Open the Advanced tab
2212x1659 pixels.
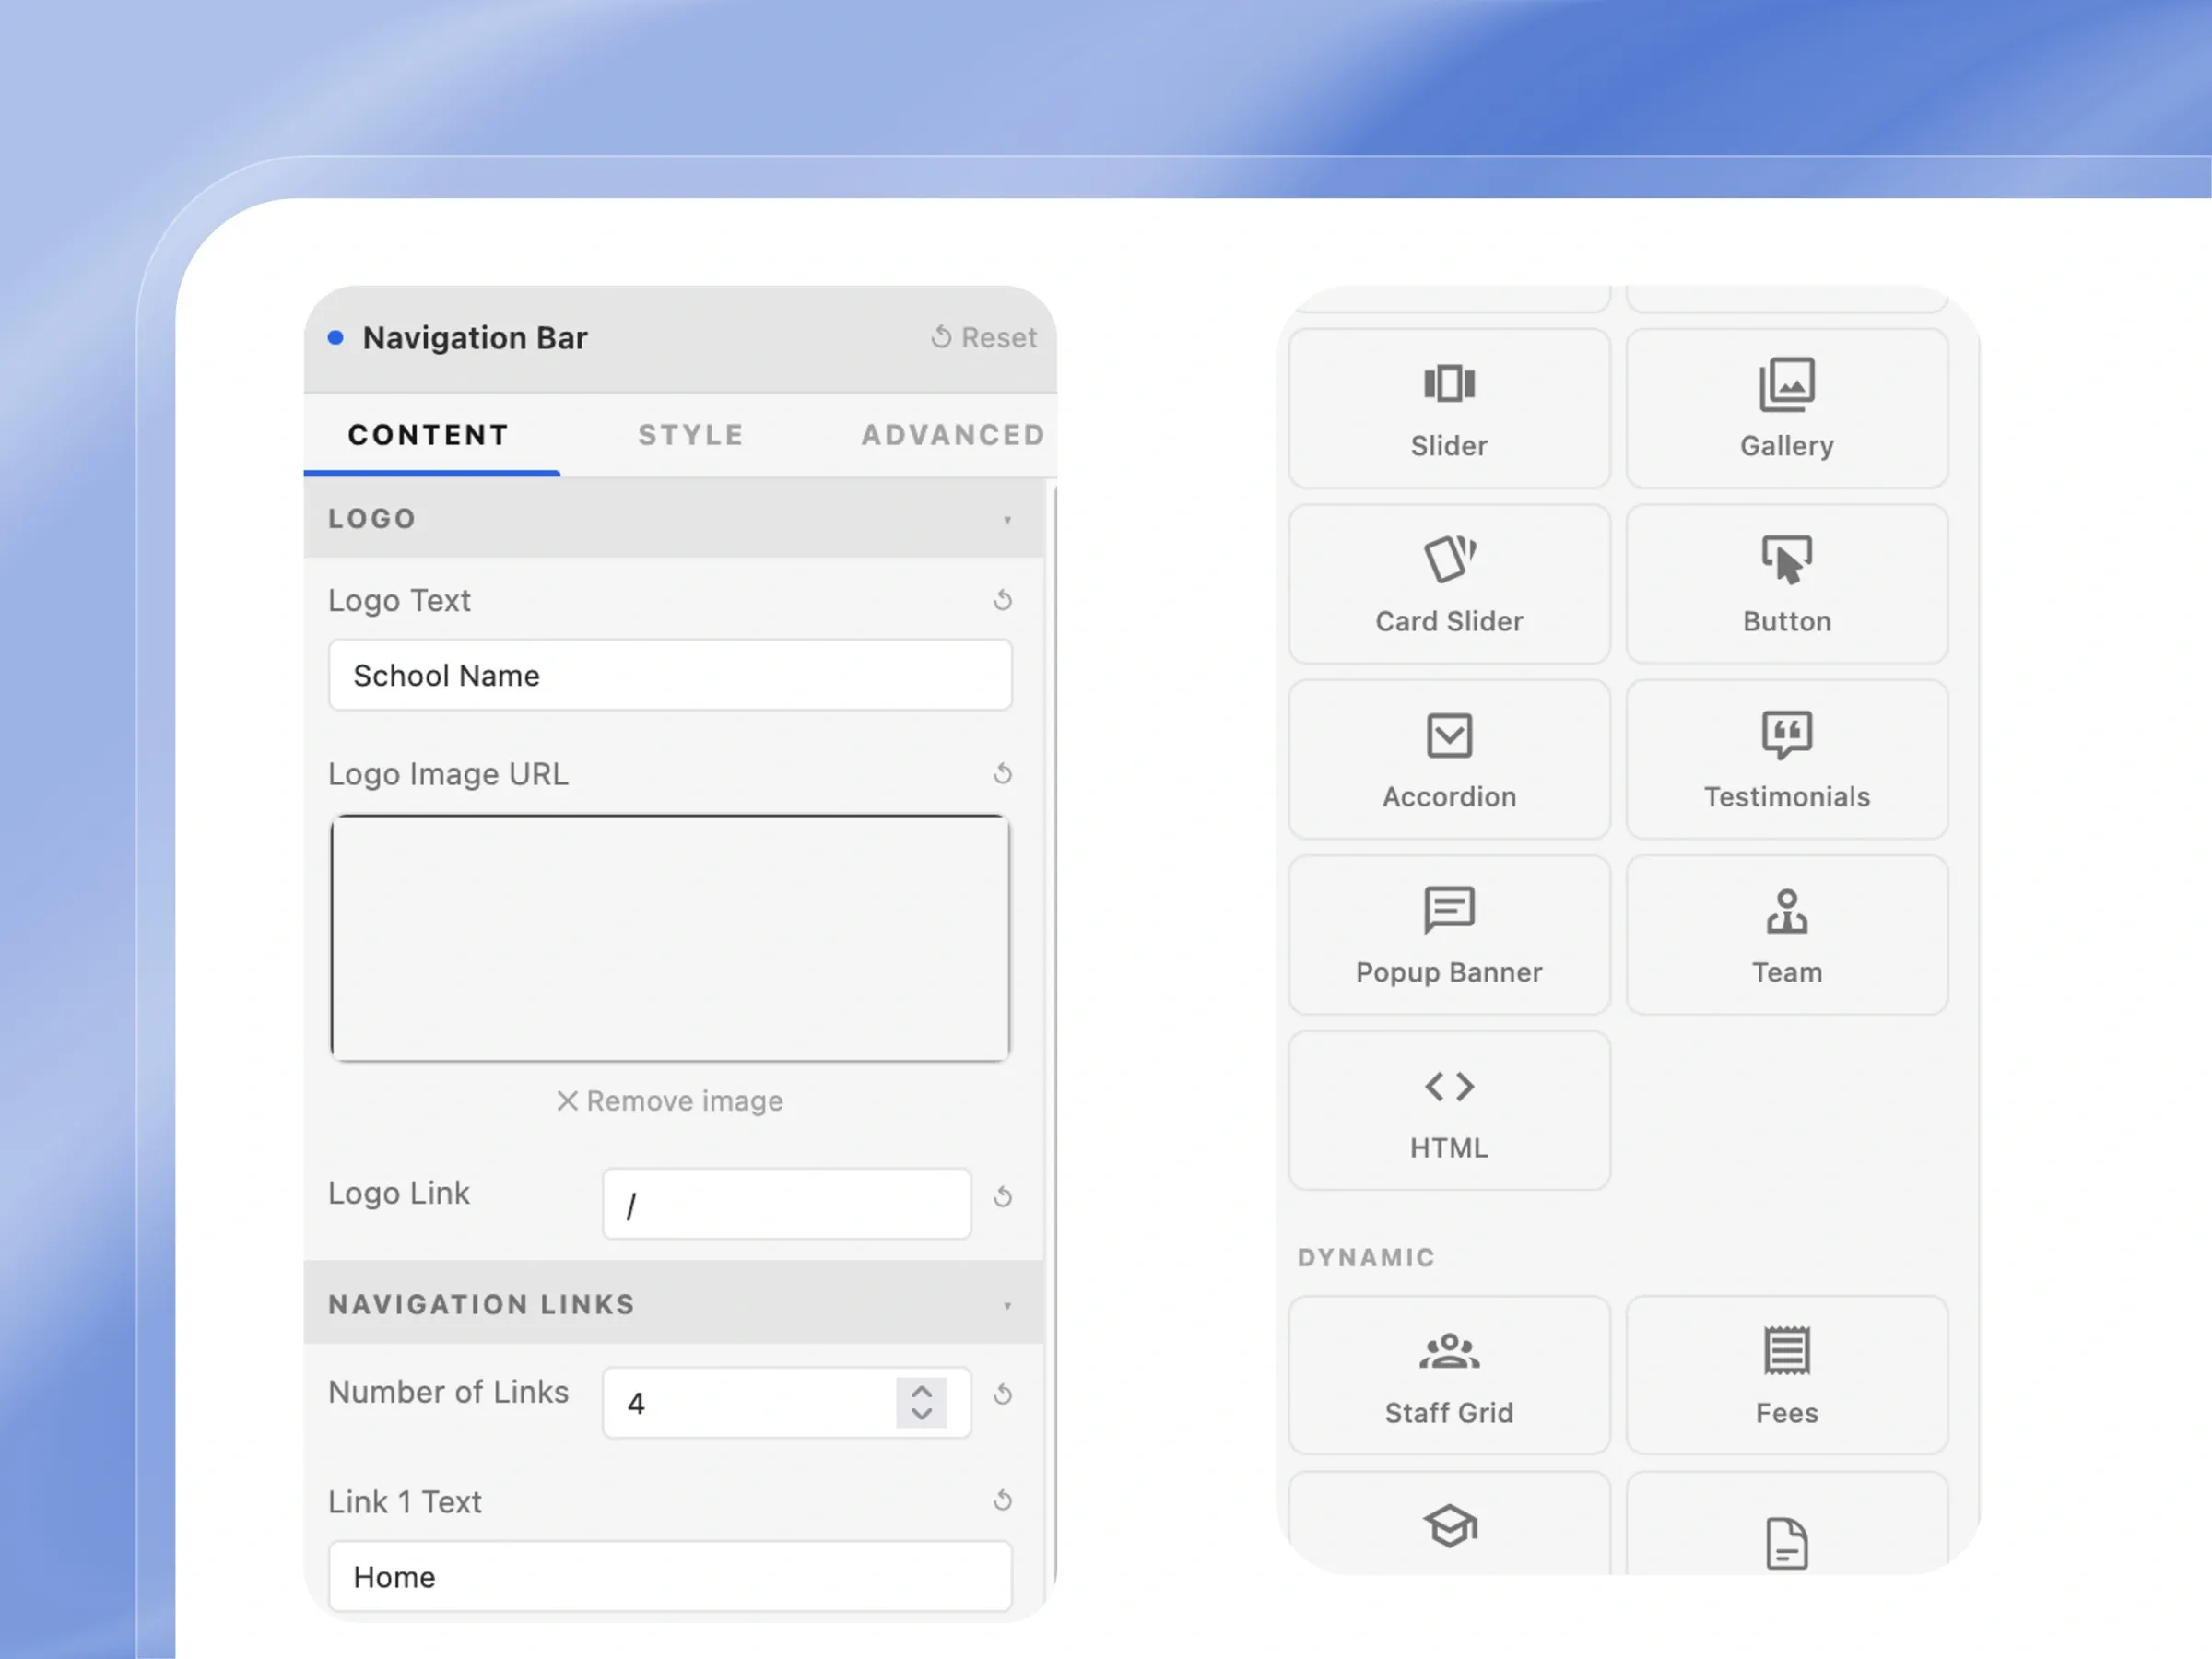click(953, 435)
